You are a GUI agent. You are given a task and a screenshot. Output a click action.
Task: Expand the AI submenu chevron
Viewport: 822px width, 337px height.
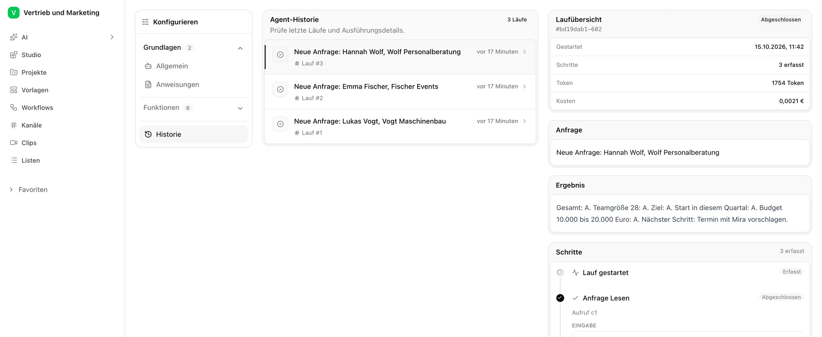pos(112,37)
